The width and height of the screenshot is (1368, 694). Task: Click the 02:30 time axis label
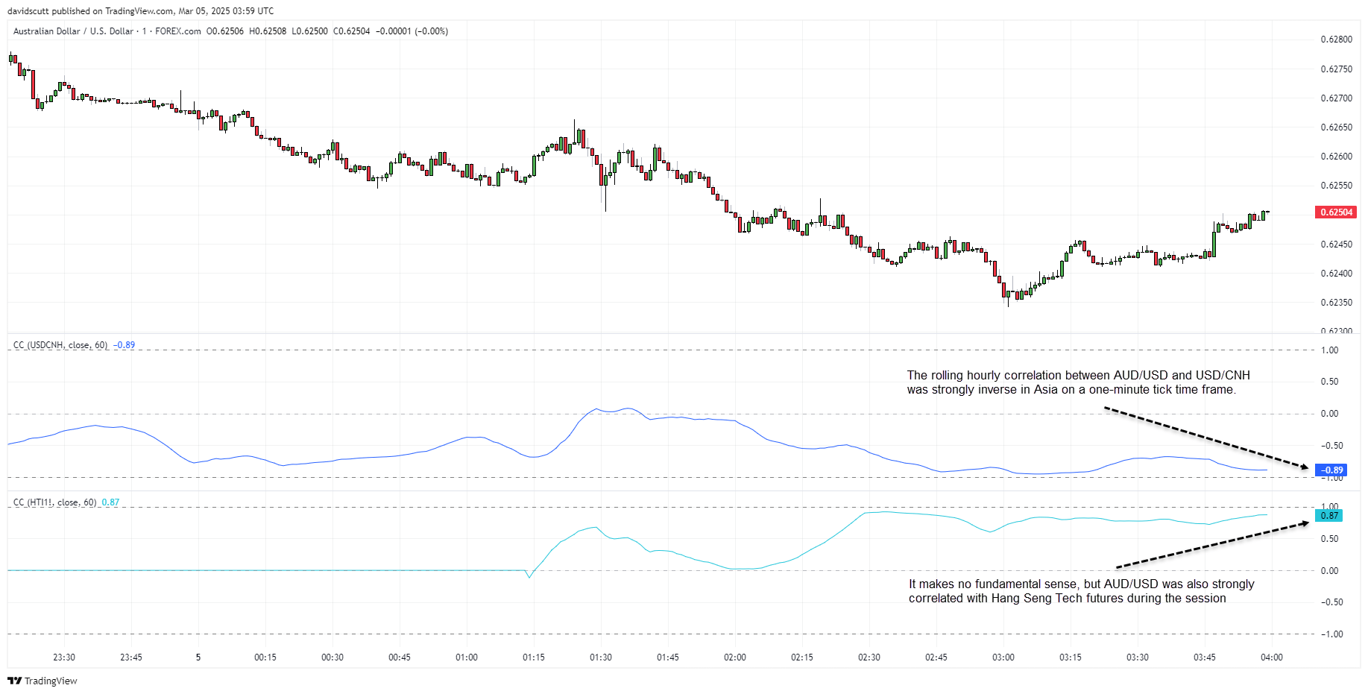coord(869,657)
